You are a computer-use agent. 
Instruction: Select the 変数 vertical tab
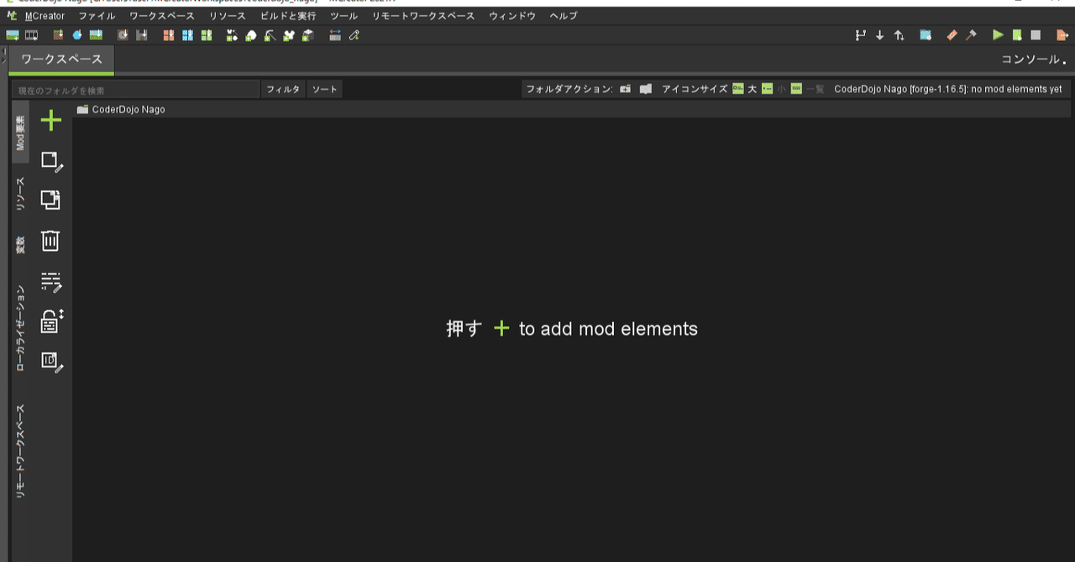(x=21, y=245)
